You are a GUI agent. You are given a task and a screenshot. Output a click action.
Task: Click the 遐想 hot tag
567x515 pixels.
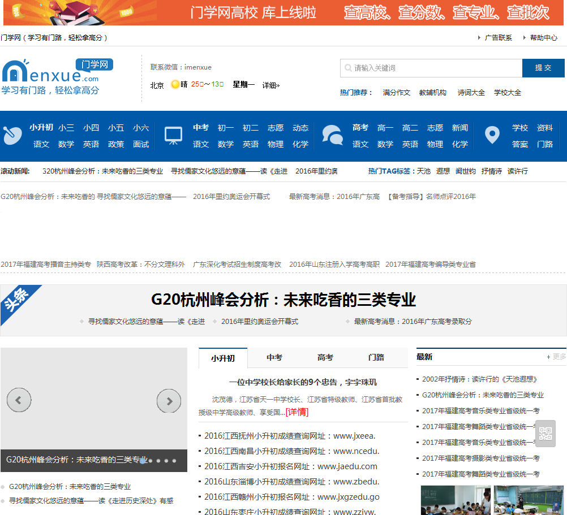(443, 171)
